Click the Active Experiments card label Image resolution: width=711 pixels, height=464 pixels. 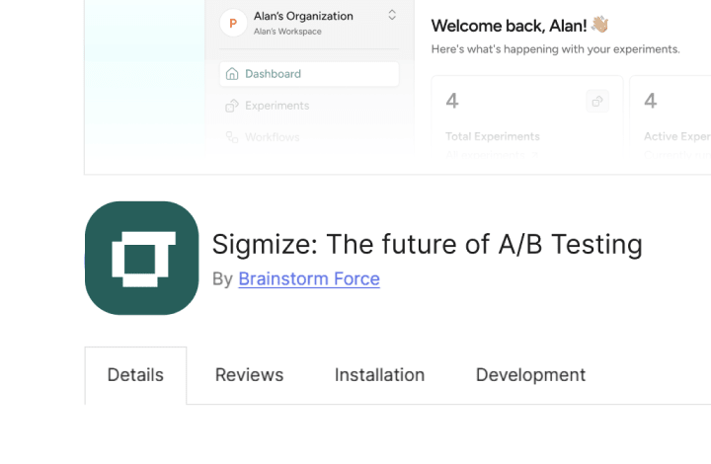coord(677,136)
